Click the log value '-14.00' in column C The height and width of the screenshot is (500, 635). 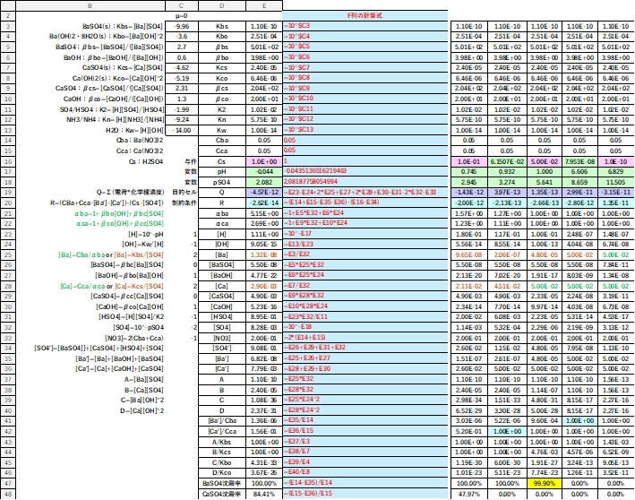(x=182, y=130)
